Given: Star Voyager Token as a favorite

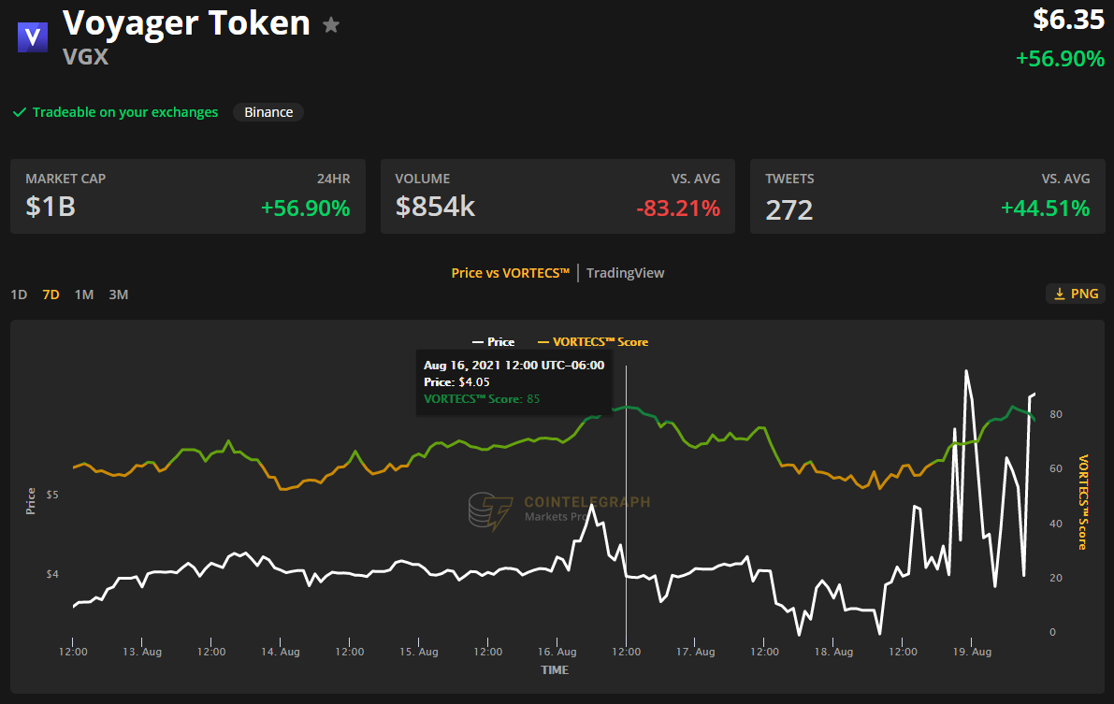Looking at the screenshot, I should pos(331,25).
